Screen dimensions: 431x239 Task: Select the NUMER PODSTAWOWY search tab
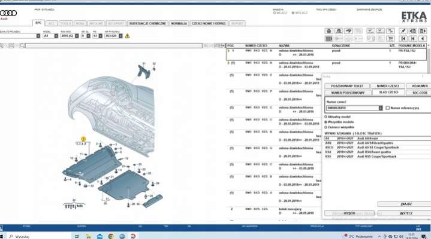[x=348, y=93]
